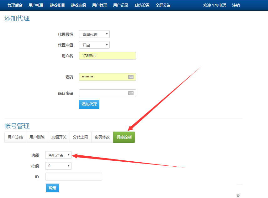Switch to the 用户删除 tab
Image resolution: width=268 pixels, height=198 pixels.
37,137
